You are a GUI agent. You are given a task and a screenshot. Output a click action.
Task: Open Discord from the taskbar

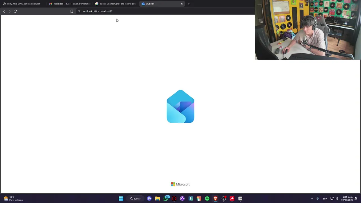pyautogui.click(x=149, y=198)
